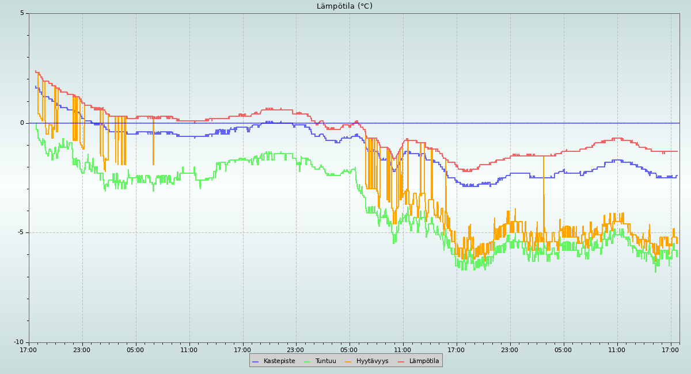Select the leftmost 23:00 time axis label
The width and height of the screenshot is (691, 374).
(82, 350)
